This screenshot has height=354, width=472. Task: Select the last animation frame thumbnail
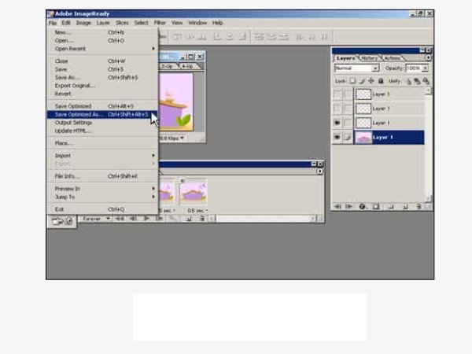click(x=193, y=193)
